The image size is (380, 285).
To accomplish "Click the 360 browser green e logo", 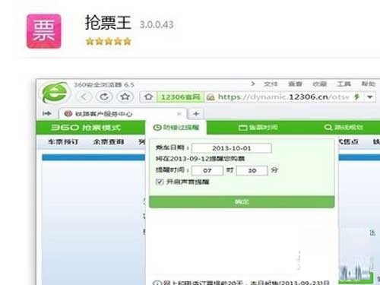I will [55, 93].
